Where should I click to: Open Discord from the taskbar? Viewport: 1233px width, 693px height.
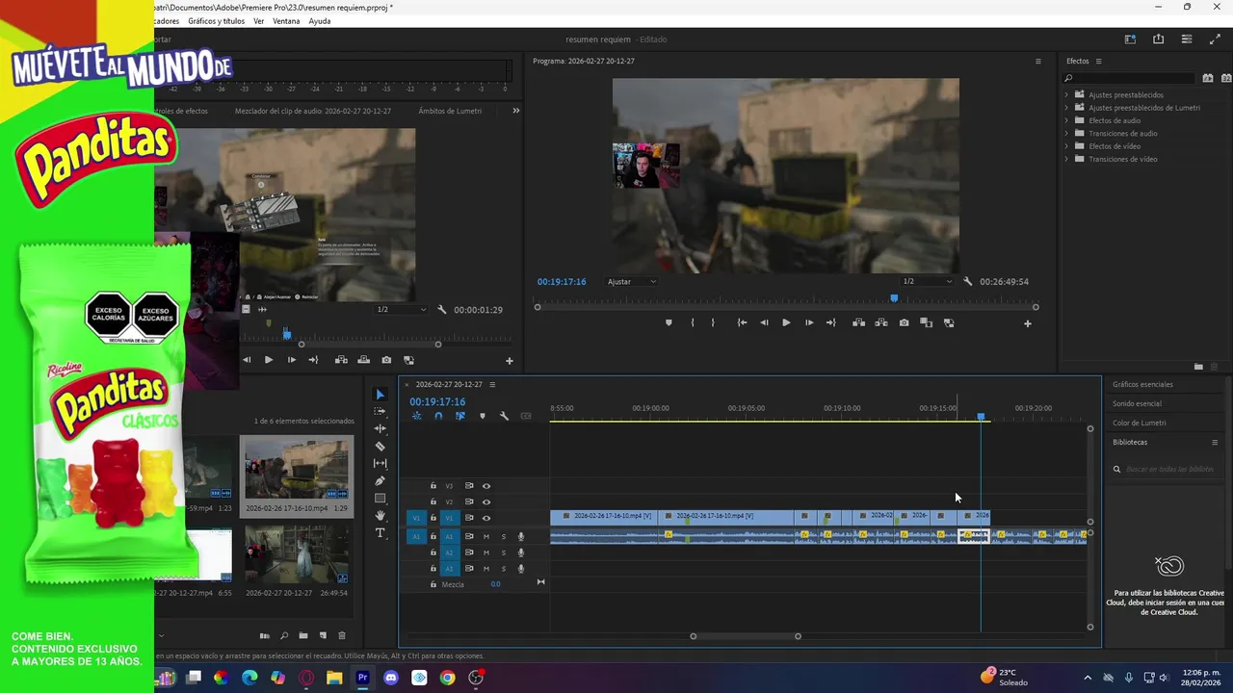[391, 678]
